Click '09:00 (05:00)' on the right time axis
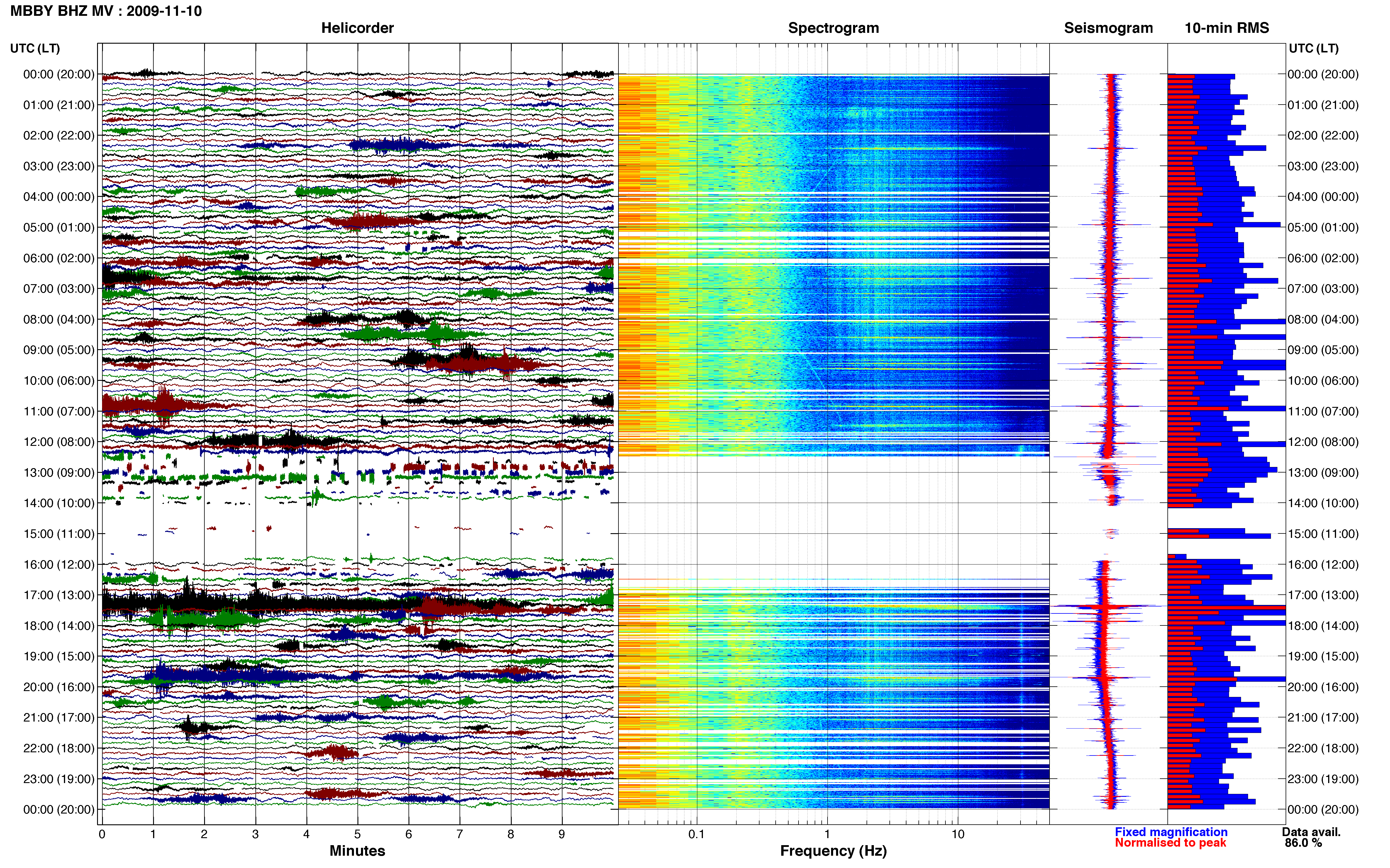Viewport: 1390px width, 868px height. (x=1323, y=350)
